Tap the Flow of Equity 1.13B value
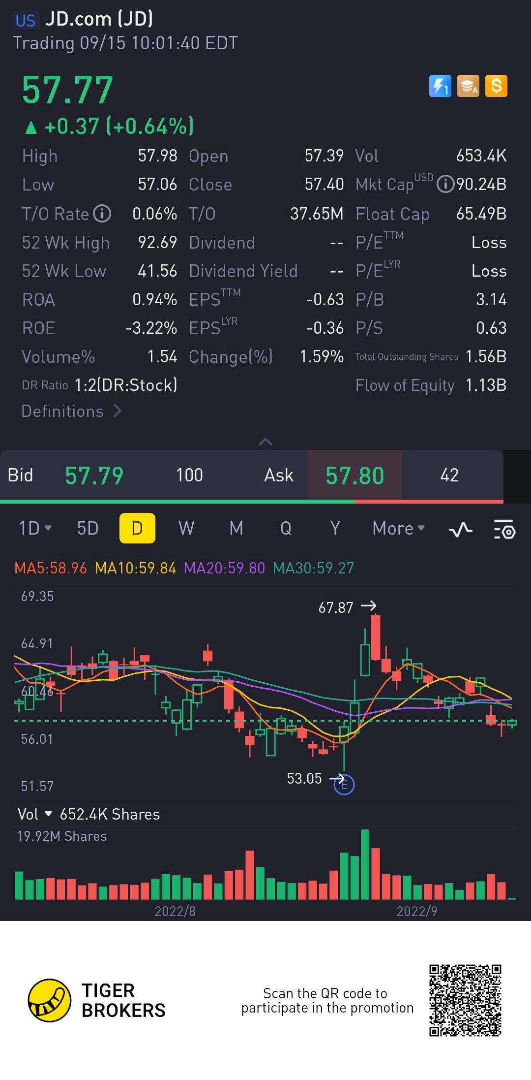The image size is (531, 1080). 486,385
